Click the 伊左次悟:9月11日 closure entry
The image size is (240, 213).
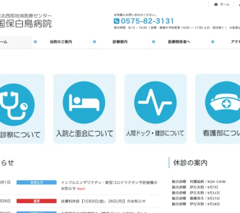(x=196, y=193)
